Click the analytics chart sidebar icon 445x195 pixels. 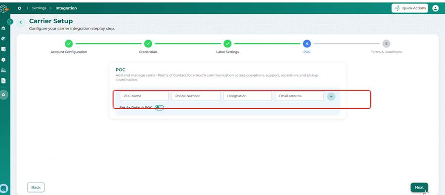[x=3, y=70]
